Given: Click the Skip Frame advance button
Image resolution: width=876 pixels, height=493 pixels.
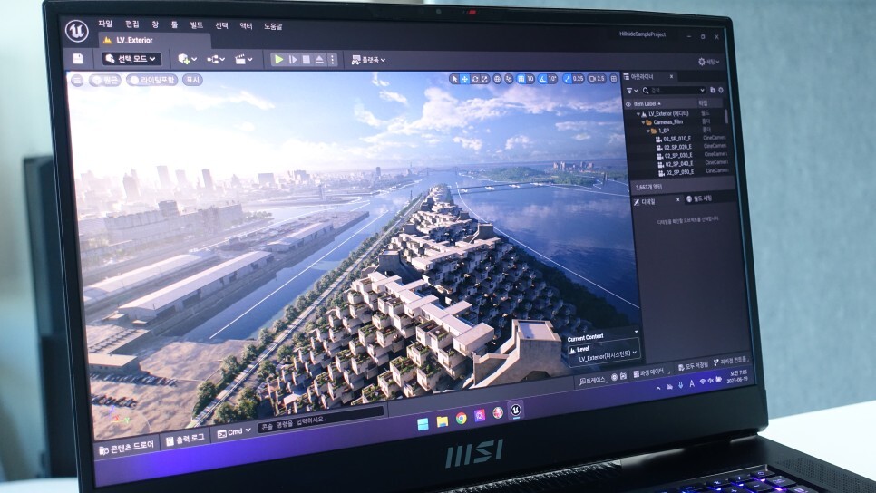Looking at the screenshot, I should click(x=293, y=59).
